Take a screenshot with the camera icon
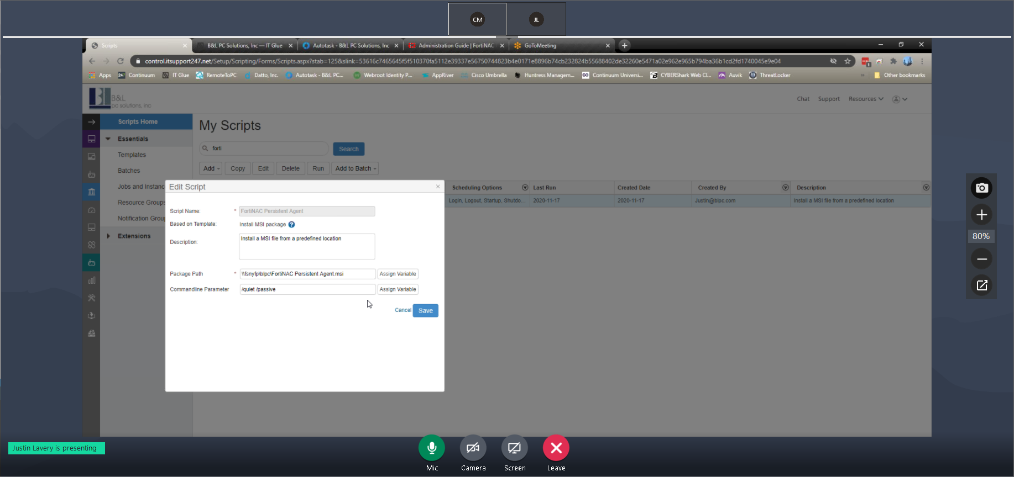The image size is (1014, 477). [x=981, y=188]
